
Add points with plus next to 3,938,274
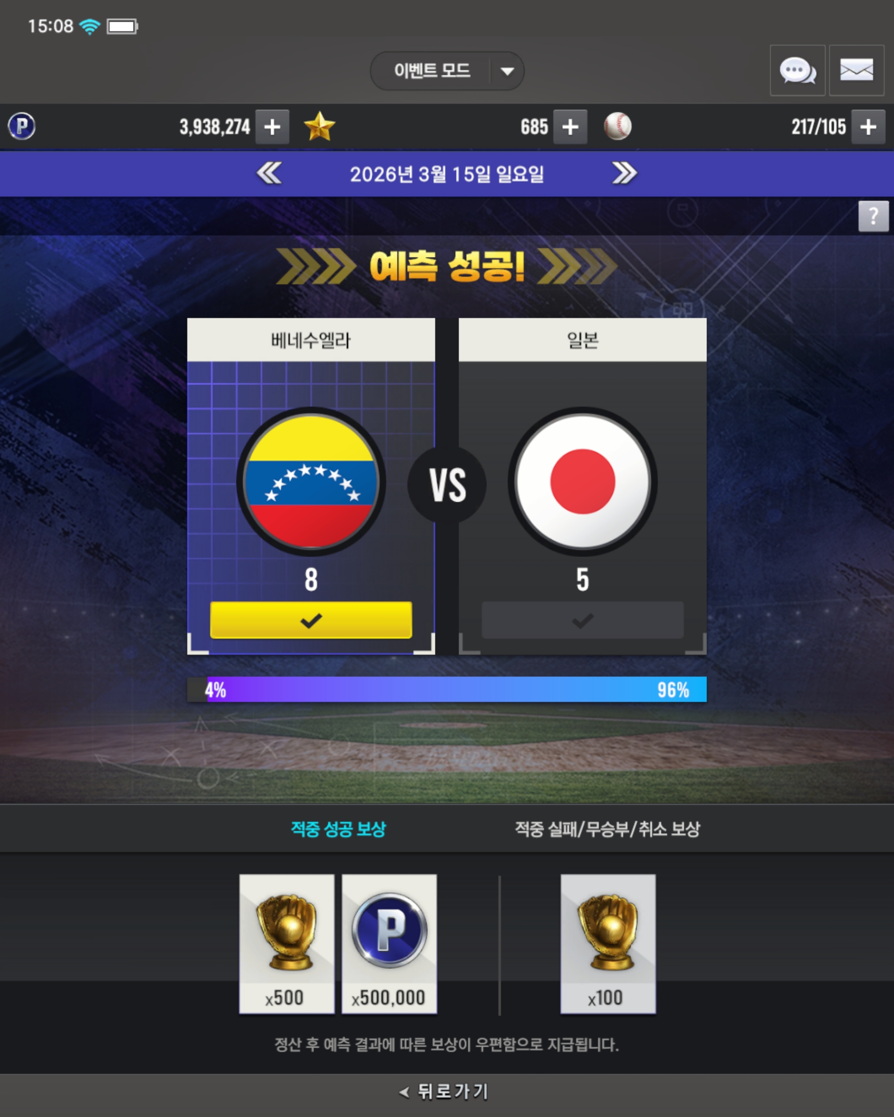(273, 127)
